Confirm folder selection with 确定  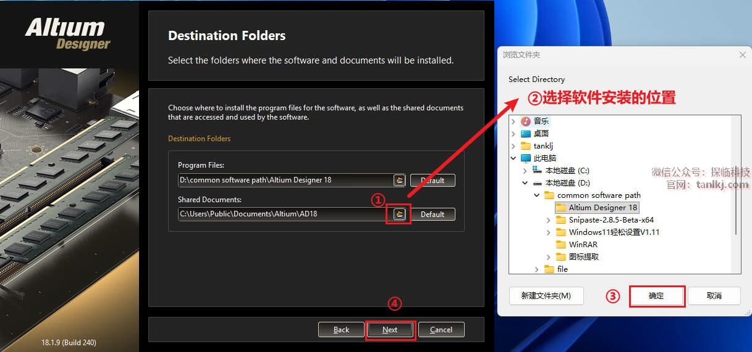[656, 296]
